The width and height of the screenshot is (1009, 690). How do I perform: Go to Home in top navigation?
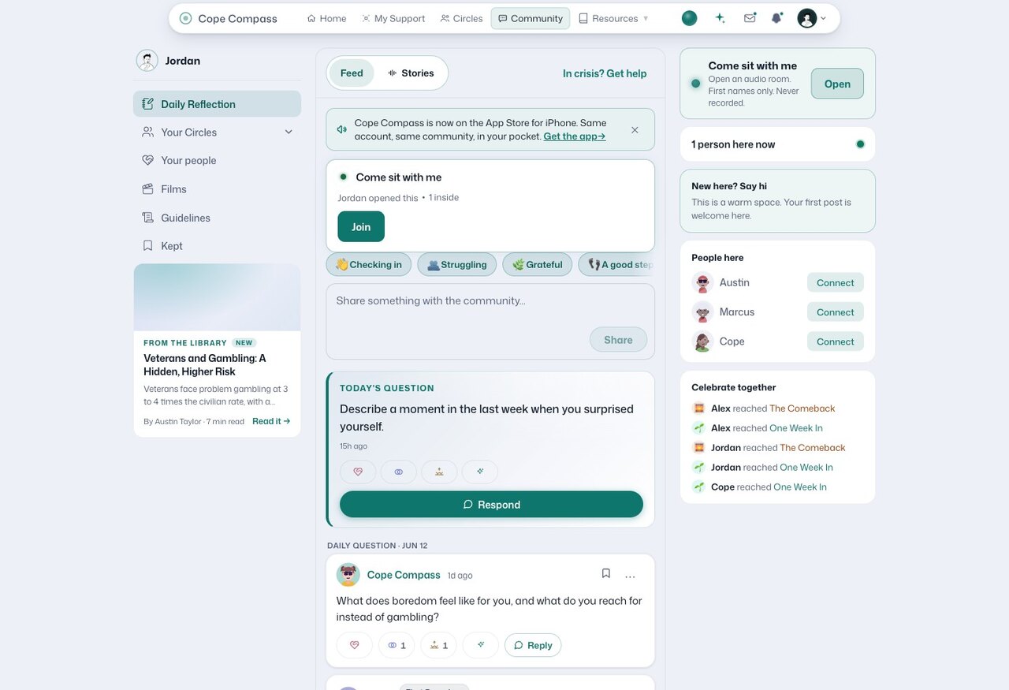pyautogui.click(x=326, y=18)
